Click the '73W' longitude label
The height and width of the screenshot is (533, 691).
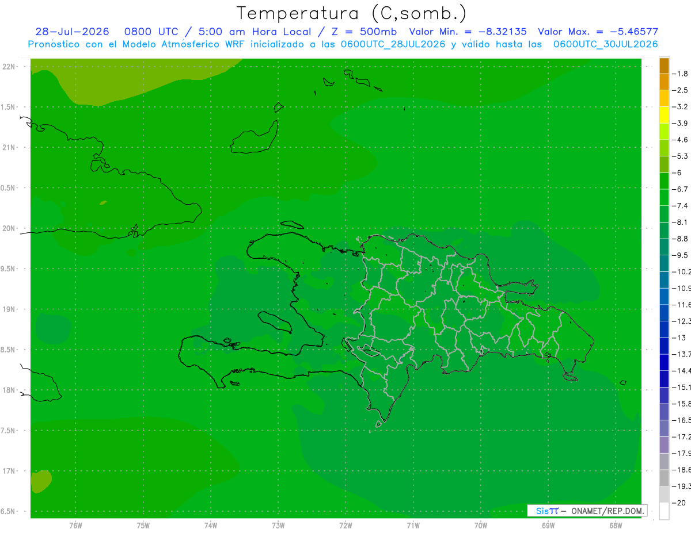(x=278, y=526)
